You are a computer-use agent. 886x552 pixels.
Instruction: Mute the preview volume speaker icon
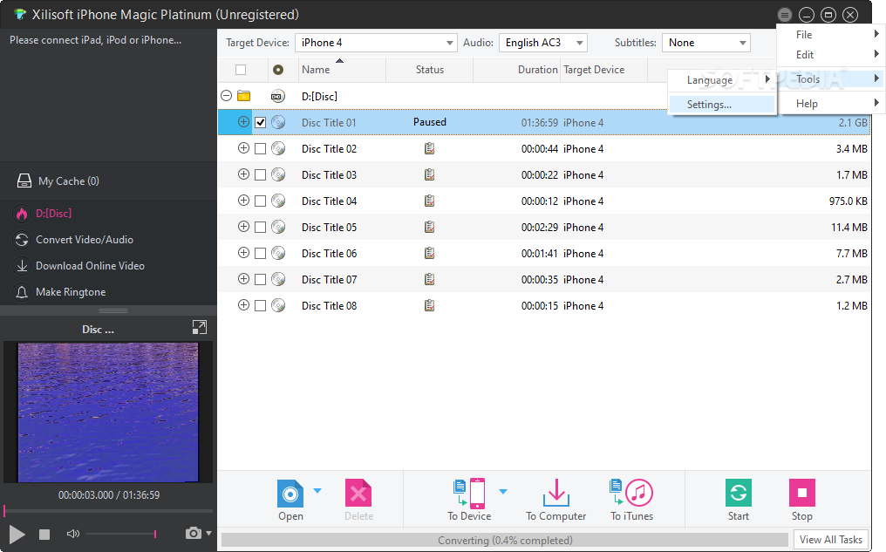click(x=73, y=534)
